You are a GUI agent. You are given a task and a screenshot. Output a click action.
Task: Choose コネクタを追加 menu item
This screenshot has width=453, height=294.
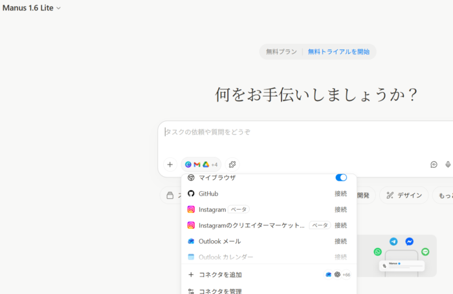coord(269,275)
